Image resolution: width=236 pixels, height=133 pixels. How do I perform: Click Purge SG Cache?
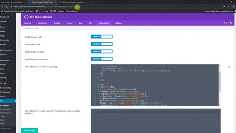(72, 11)
